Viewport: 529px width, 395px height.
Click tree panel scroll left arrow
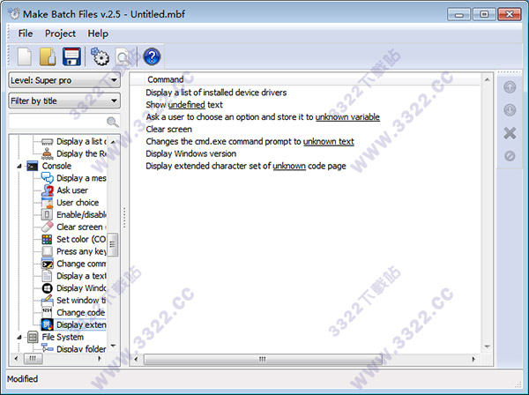click(x=16, y=358)
